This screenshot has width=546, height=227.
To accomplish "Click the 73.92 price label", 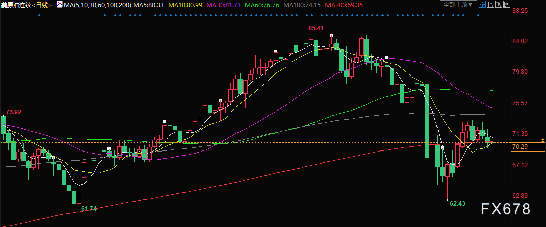I will point(13,112).
